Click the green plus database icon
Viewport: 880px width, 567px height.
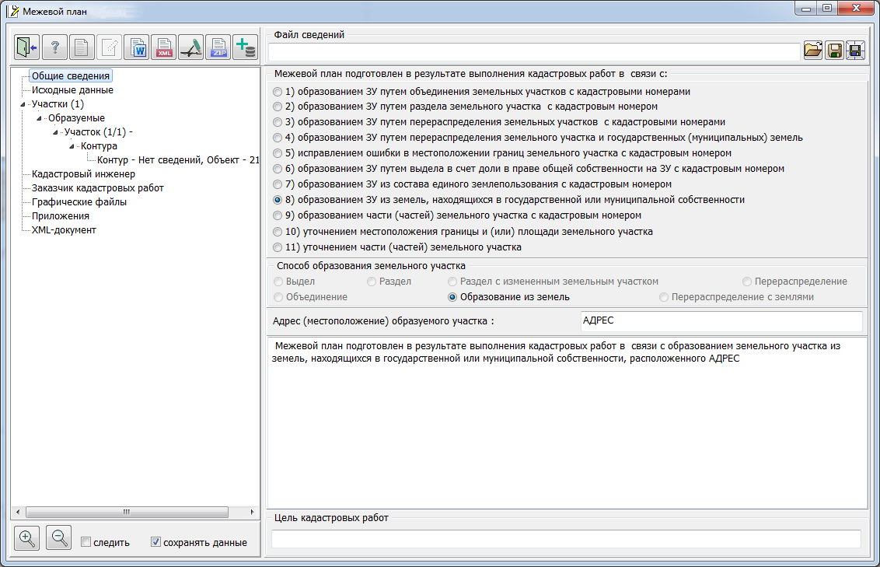(x=246, y=47)
